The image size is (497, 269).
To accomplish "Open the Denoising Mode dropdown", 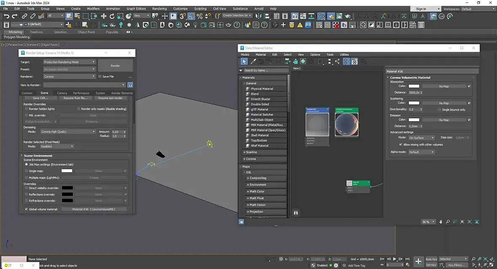I will click(x=68, y=132).
